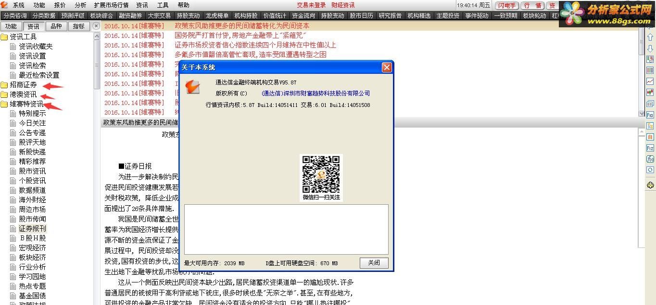The image size is (656, 305).
Task: Click the red application logo at top left
Action: (5, 5)
